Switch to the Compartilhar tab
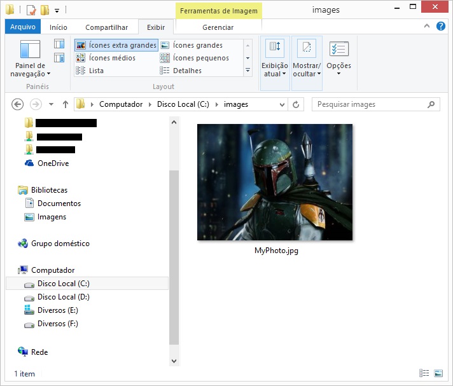 click(x=107, y=27)
